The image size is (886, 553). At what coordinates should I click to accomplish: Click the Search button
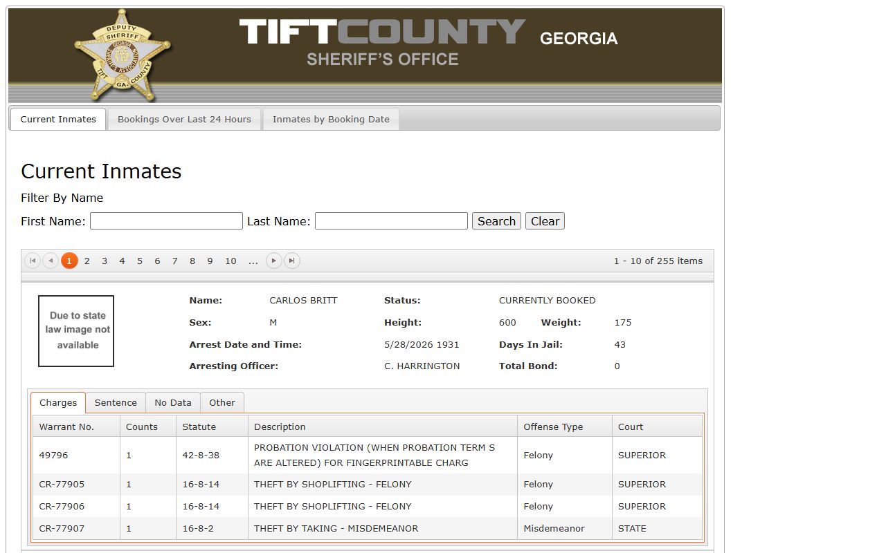496,221
